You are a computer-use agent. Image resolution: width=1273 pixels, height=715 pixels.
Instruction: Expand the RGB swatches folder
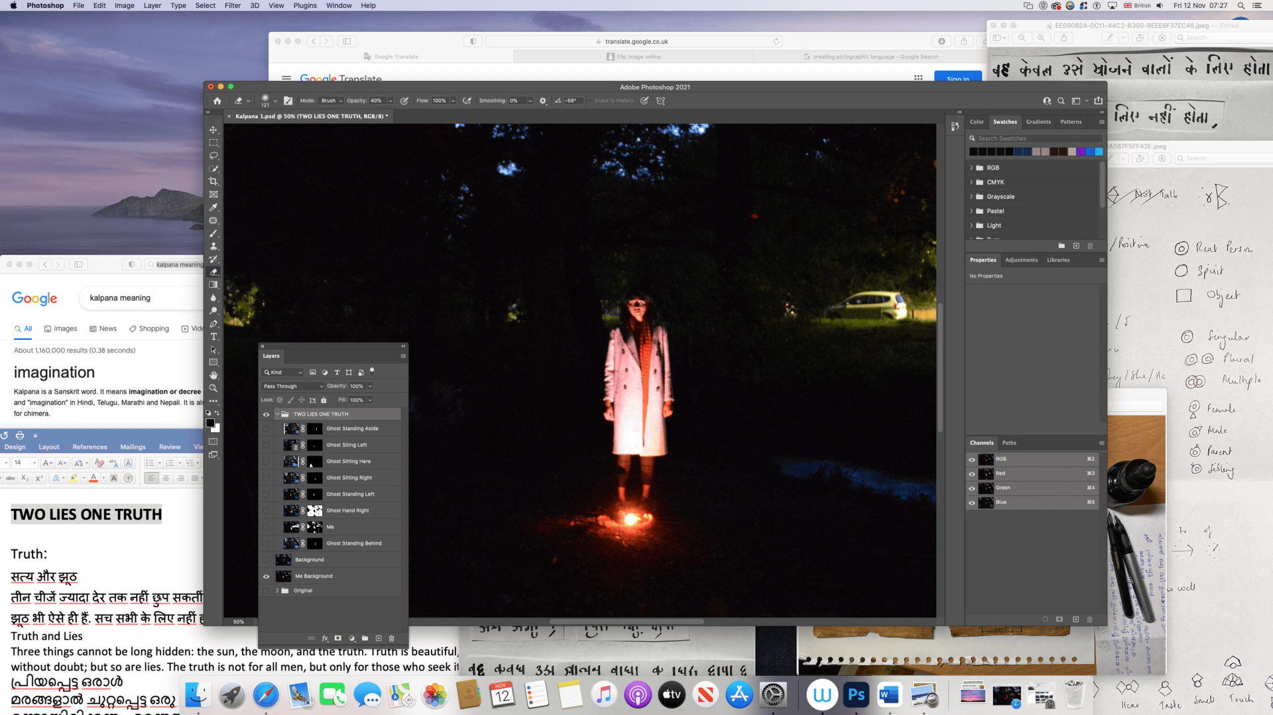pos(971,168)
